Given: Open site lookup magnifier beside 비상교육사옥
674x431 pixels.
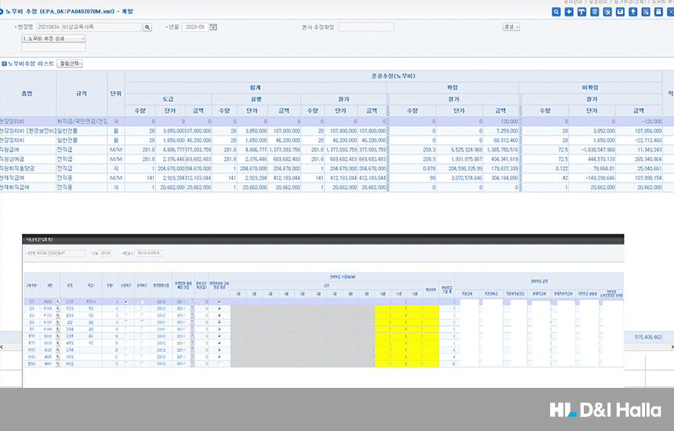Looking at the screenshot, I should pos(147,27).
